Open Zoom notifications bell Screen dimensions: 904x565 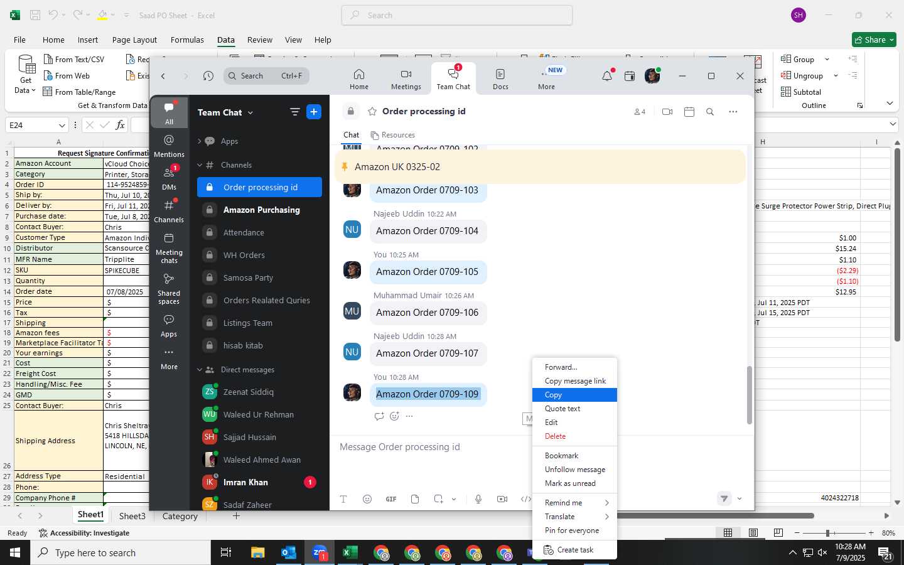pyautogui.click(x=606, y=76)
